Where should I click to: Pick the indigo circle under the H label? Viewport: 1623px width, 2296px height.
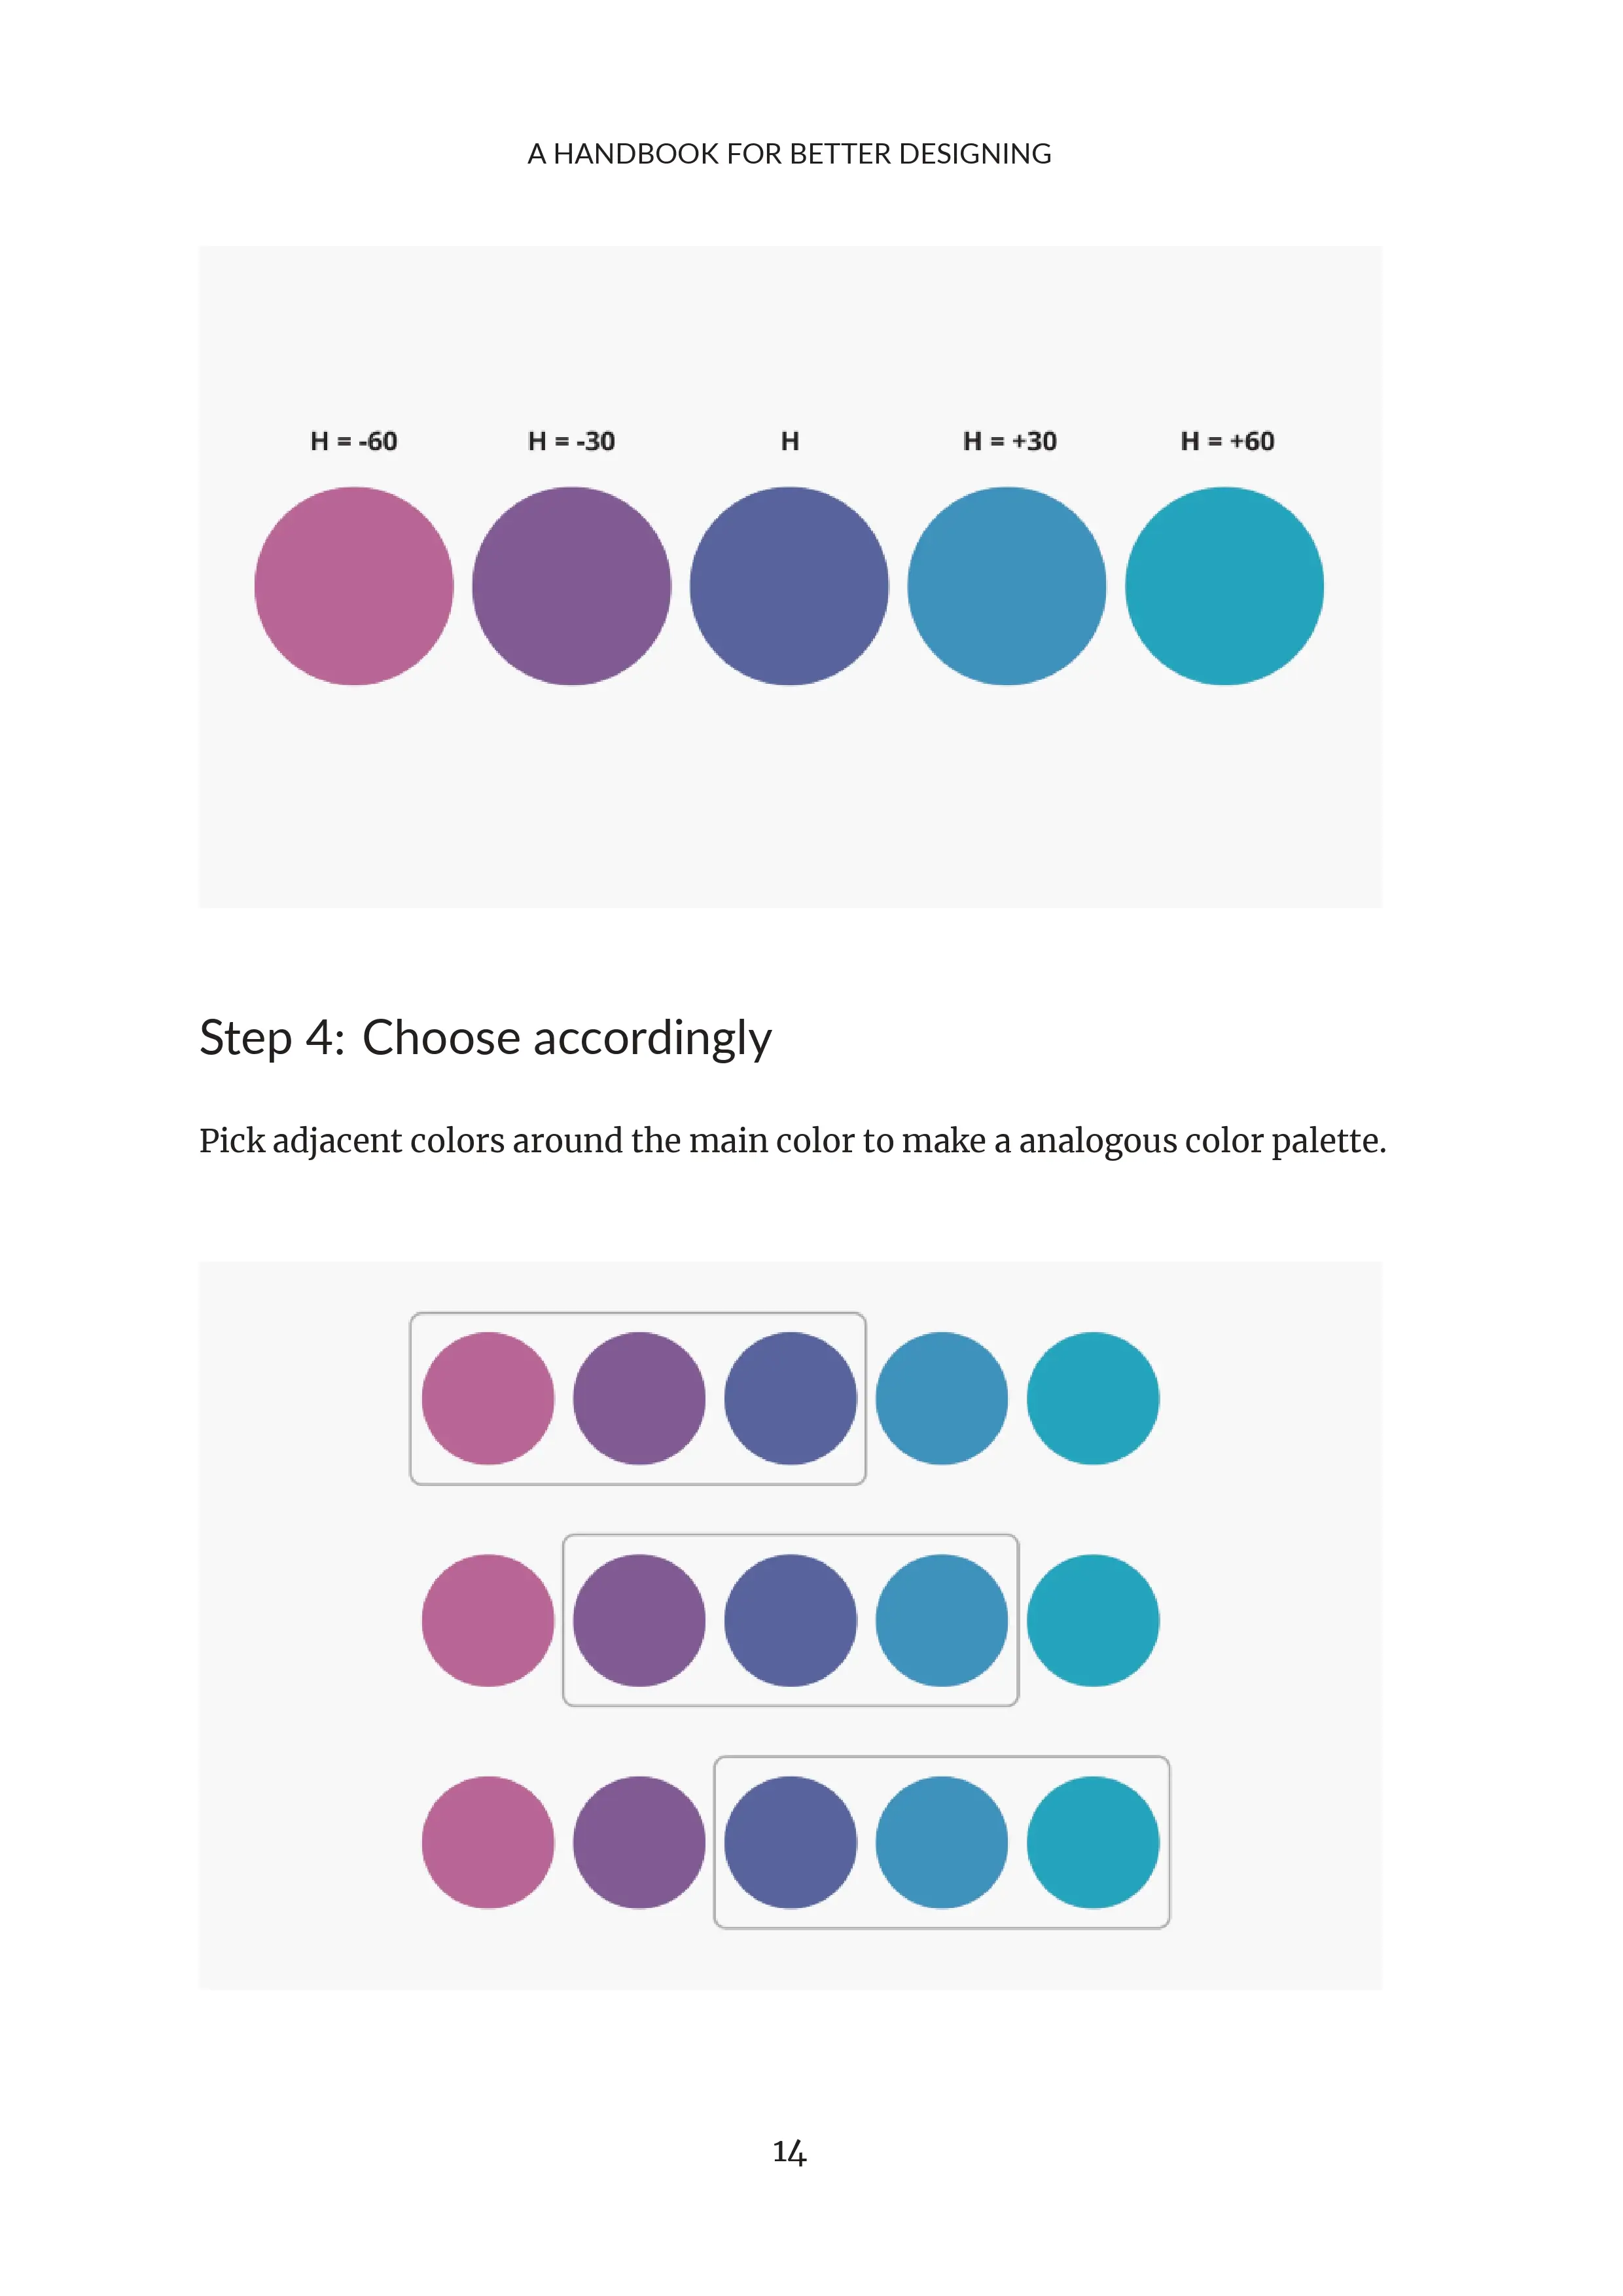[x=789, y=586]
